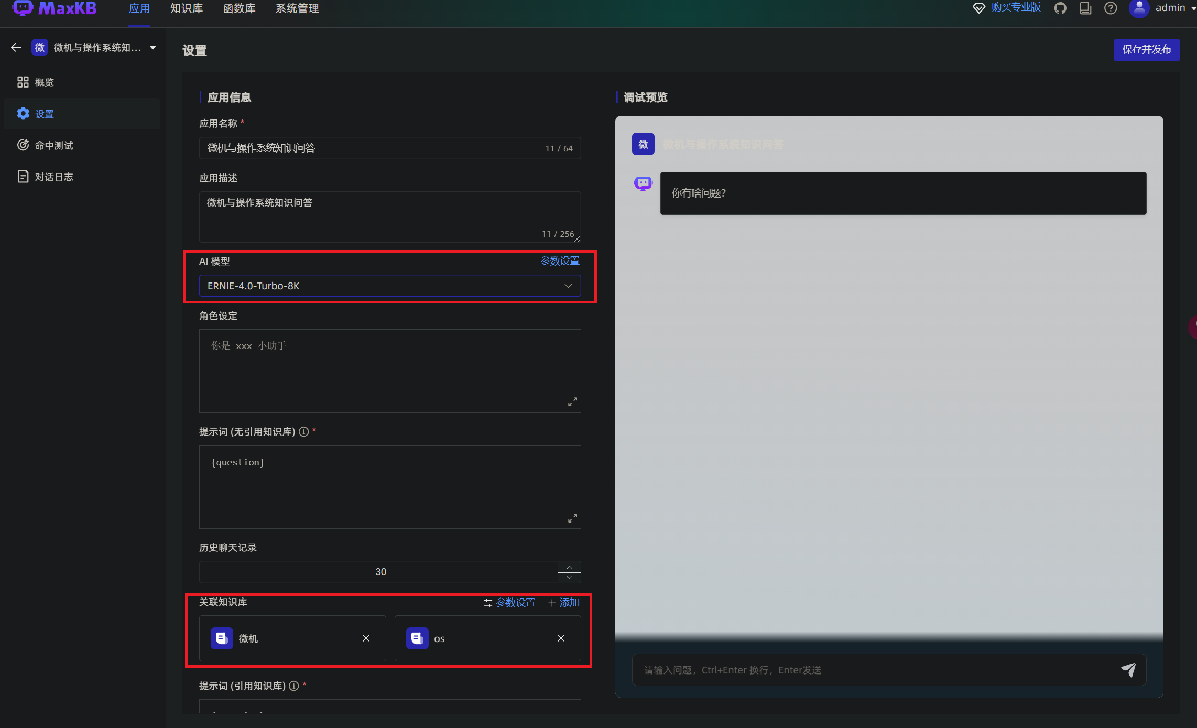Viewport: 1197px width, 728px height.
Task: Open 命中测试 in the sidebar
Action: (53, 146)
